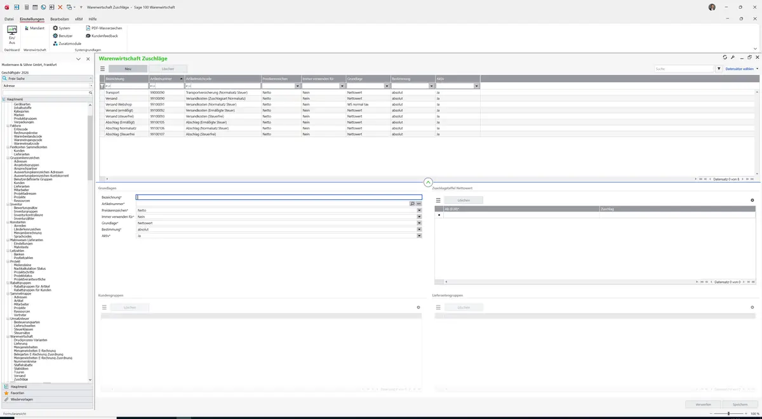The image size is (762, 419).
Task: Open the Datei menu
Action: tap(9, 19)
